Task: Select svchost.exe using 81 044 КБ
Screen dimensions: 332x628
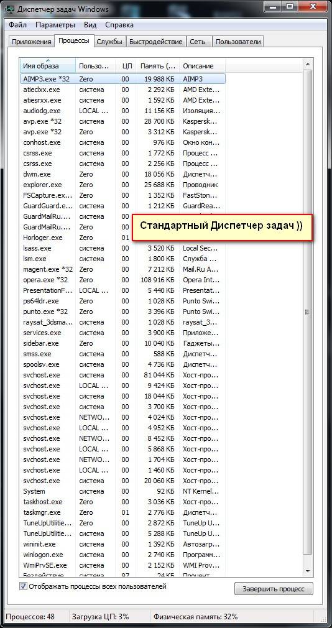Action: coord(122,375)
